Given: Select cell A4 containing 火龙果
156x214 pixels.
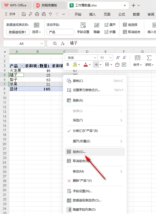Looking at the screenshot, I should (17, 71).
